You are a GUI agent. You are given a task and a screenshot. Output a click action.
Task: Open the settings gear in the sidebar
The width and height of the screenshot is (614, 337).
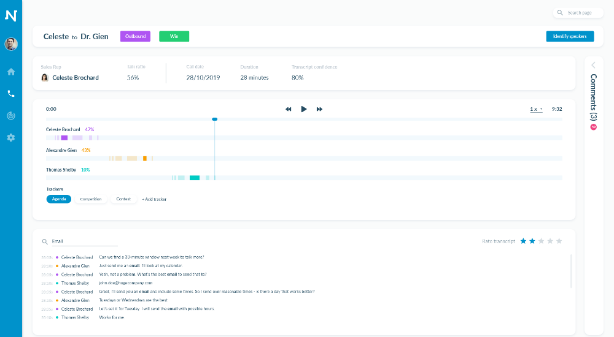tap(11, 138)
